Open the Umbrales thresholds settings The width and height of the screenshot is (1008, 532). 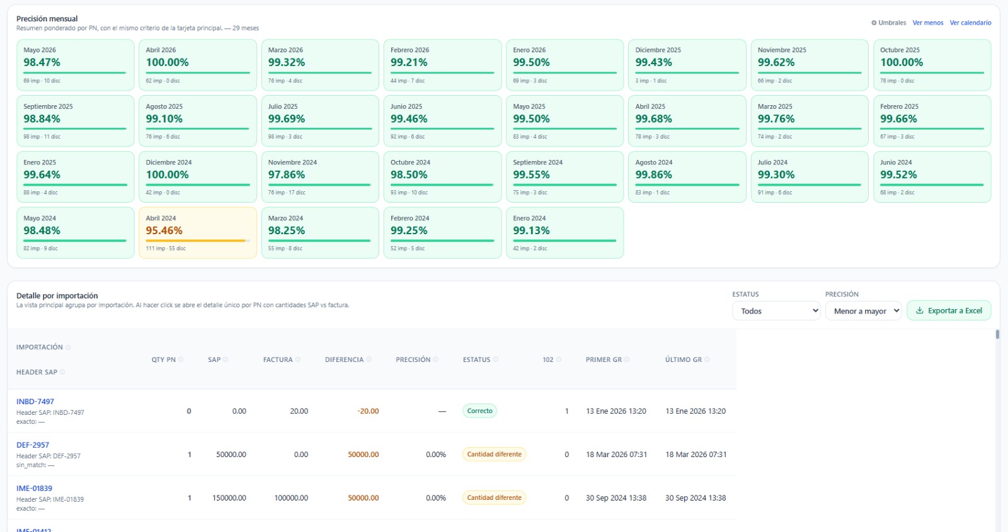888,23
